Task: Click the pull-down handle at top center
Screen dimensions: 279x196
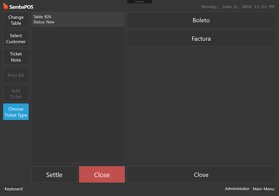Action: 139,2
